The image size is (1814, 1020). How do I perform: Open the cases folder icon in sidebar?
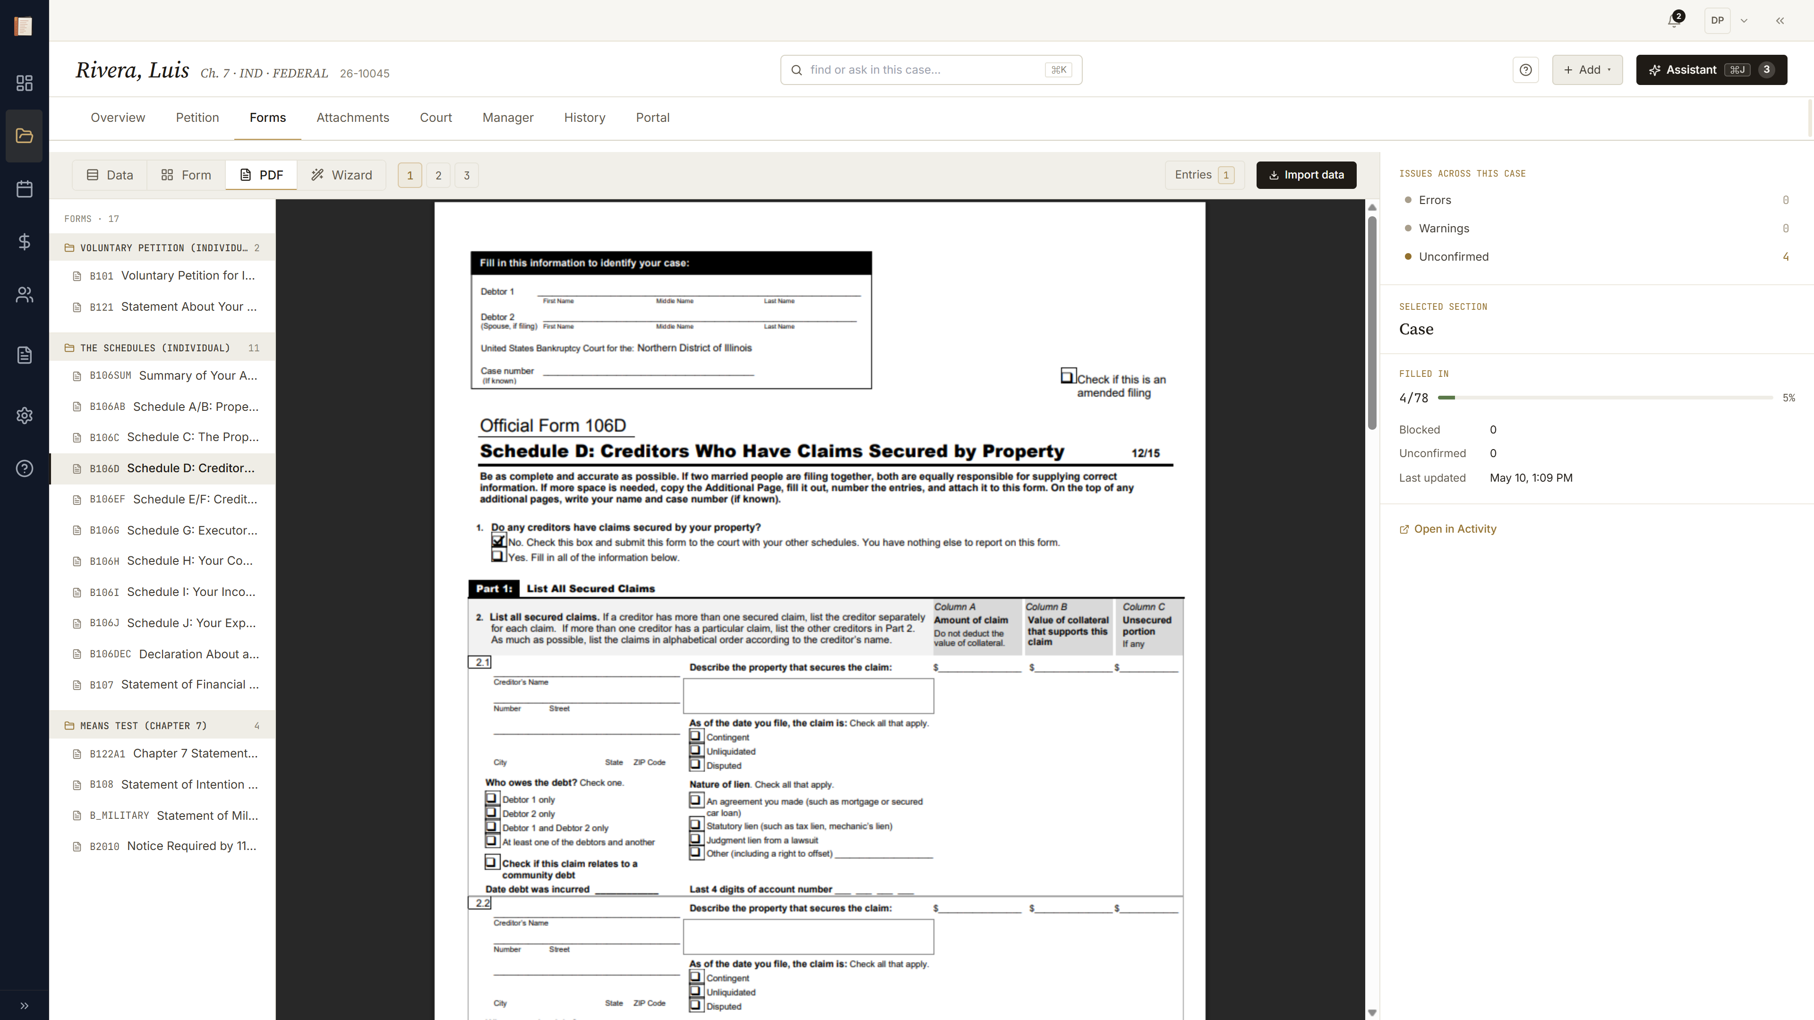click(x=24, y=136)
